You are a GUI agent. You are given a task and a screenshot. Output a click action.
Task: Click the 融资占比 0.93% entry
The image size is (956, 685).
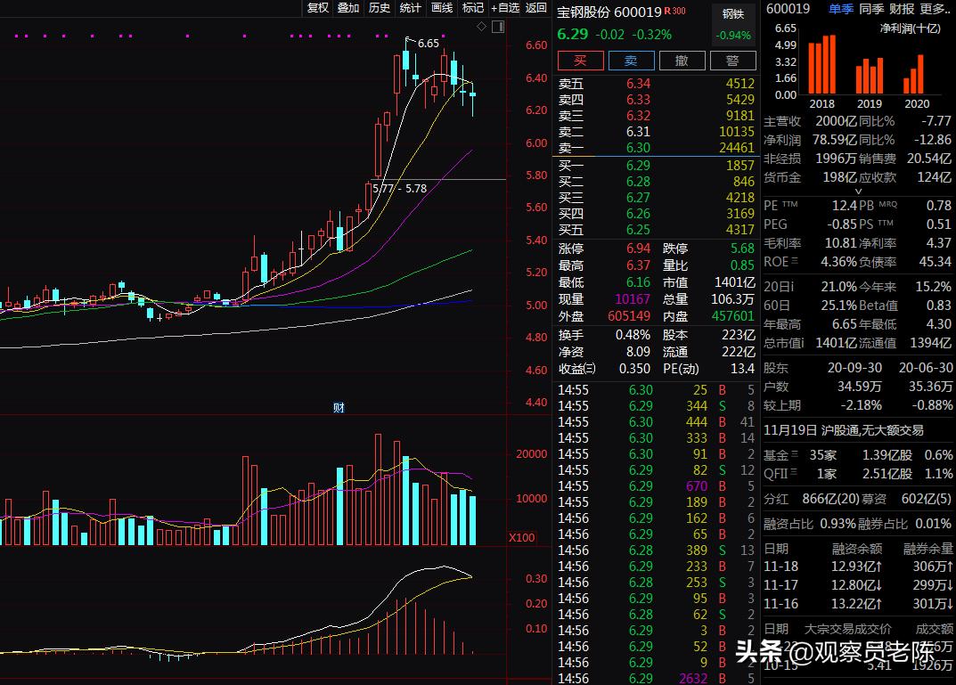(x=810, y=524)
